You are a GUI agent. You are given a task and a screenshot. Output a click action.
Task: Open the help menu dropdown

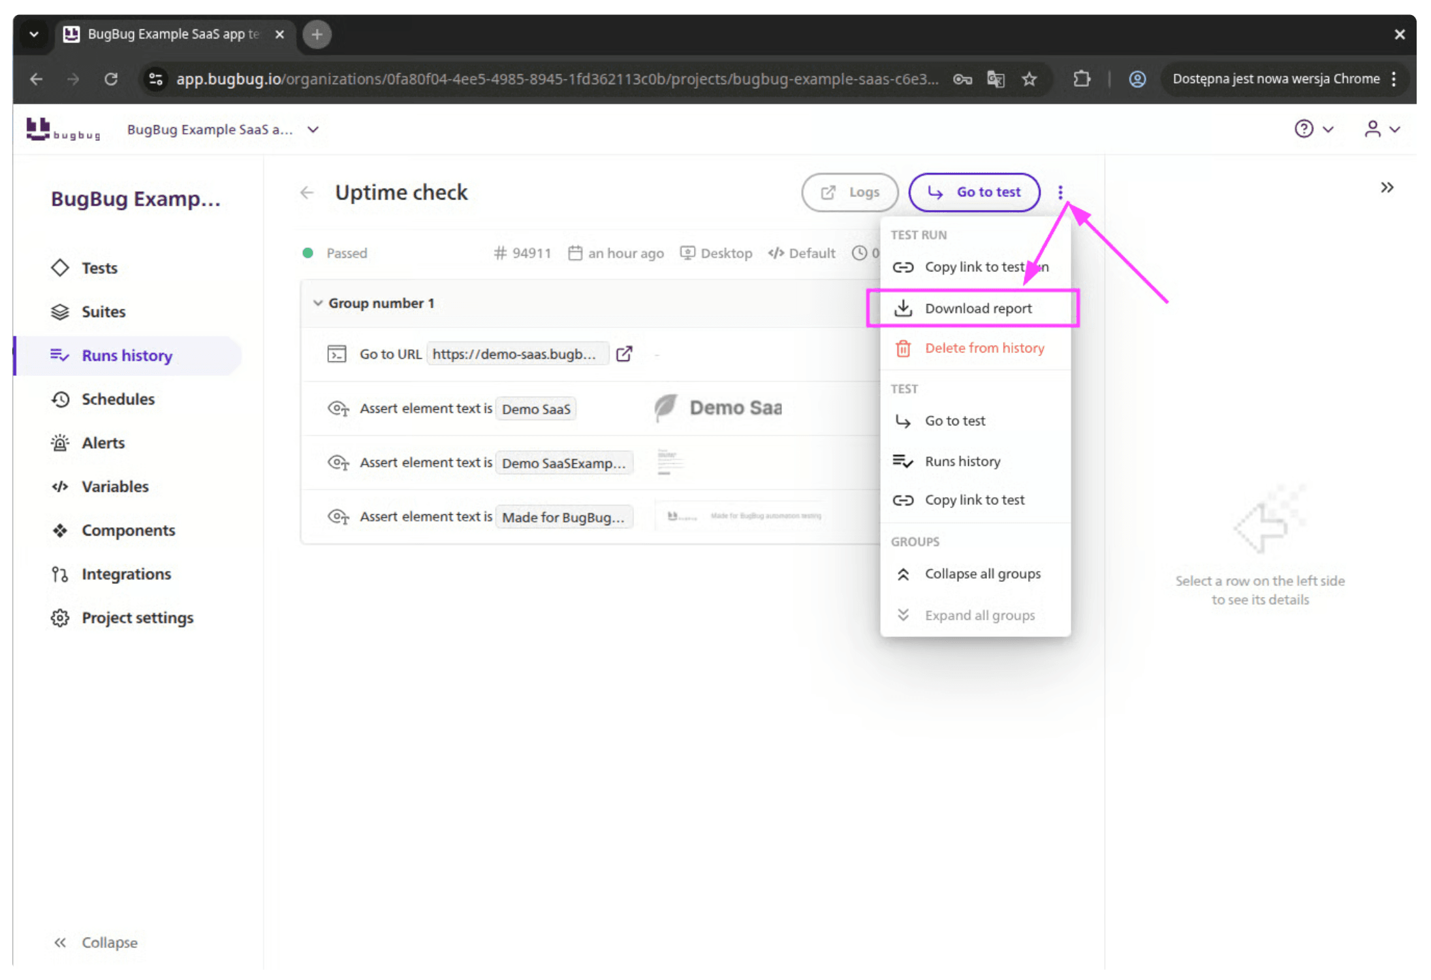[1313, 129]
